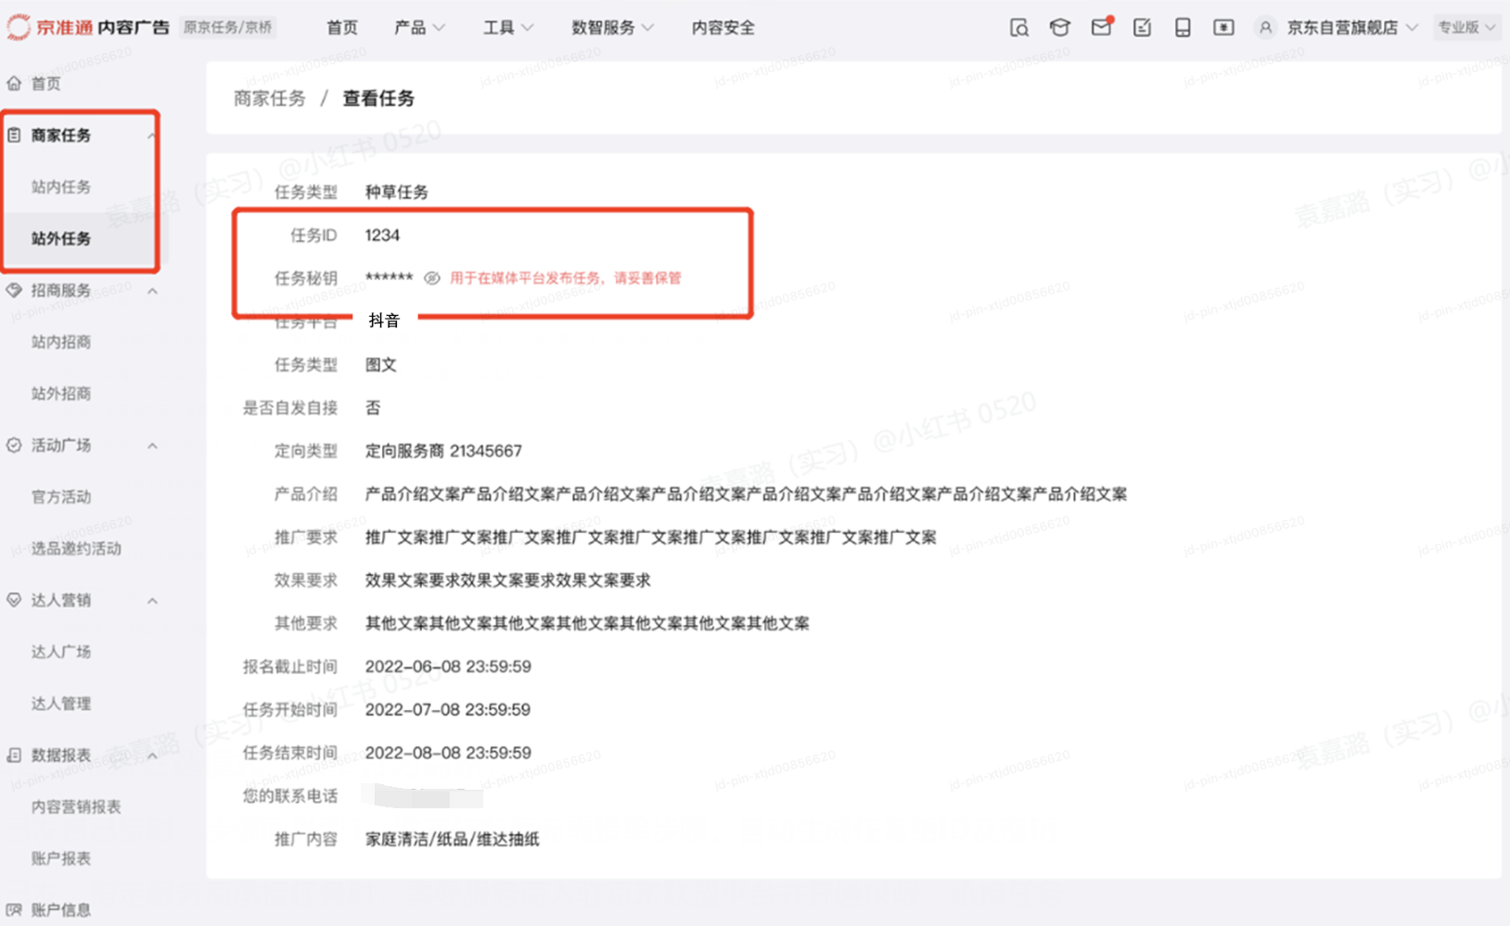Click the 种草任务 task type value
Viewport: 1510px width, 926px height.
pyautogui.click(x=397, y=192)
